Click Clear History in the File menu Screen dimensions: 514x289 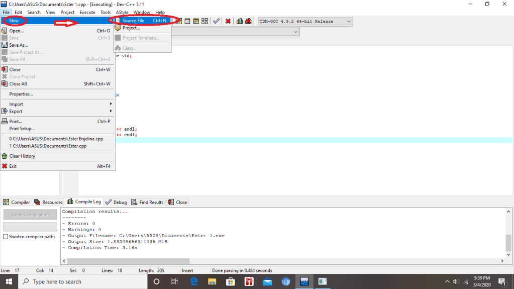pos(22,156)
